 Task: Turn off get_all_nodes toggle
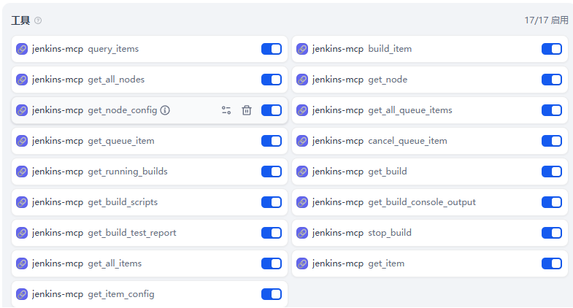272,80
